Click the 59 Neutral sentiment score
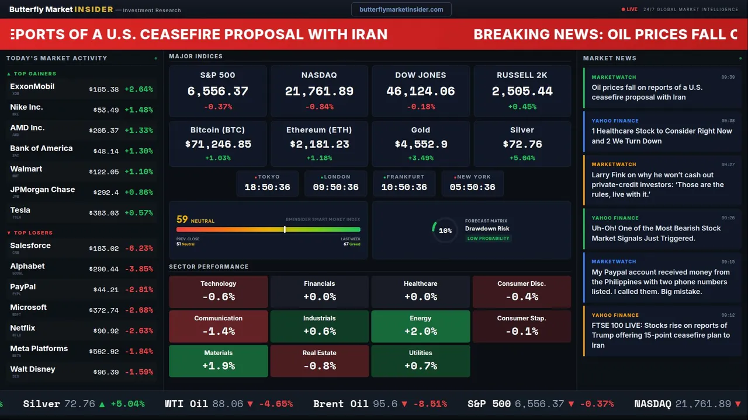Image resolution: width=748 pixels, height=420 pixels. tap(195, 220)
